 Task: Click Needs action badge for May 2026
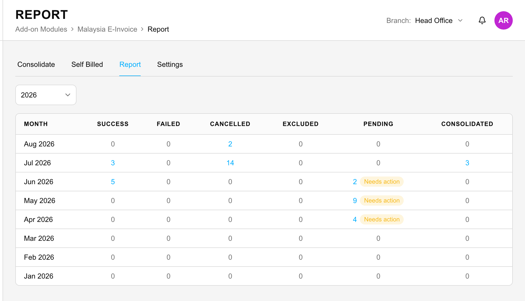382,200
